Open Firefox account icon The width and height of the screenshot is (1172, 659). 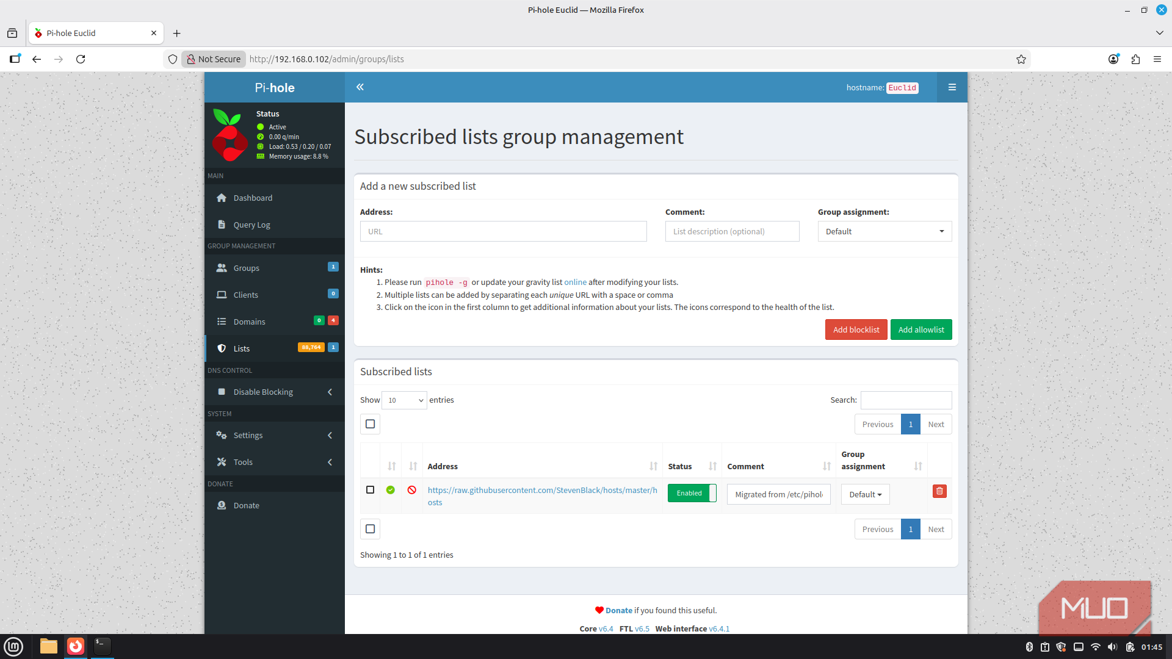(1113, 59)
